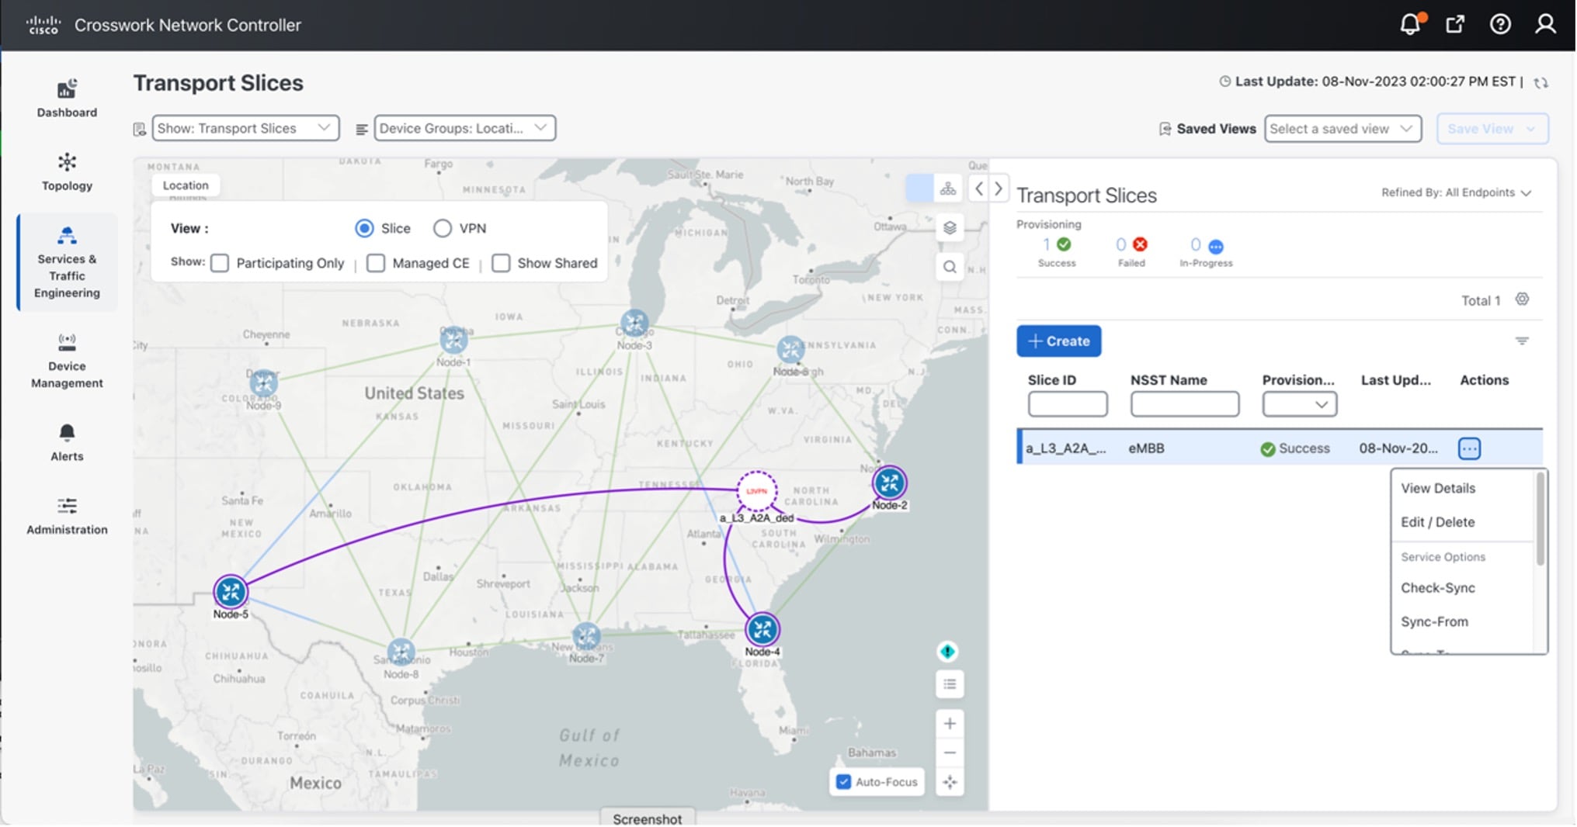Click the Create button
Viewport: 1577px width, 827px height.
point(1058,341)
